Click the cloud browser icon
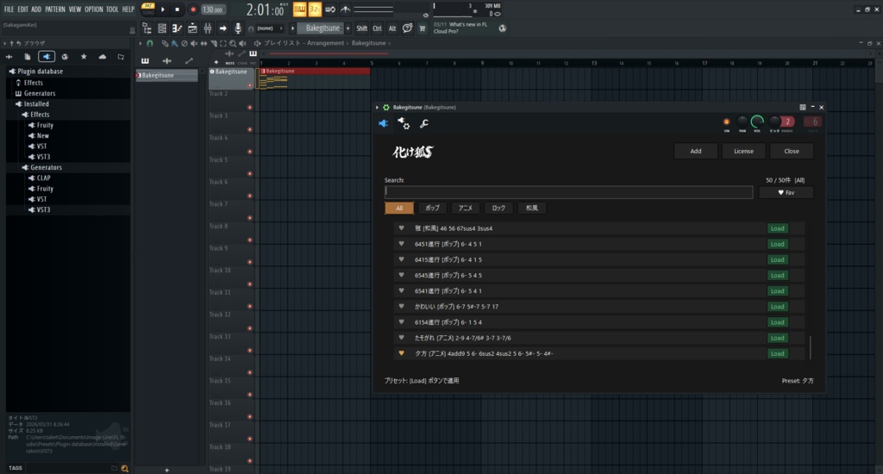The width and height of the screenshot is (883, 474). [102, 56]
